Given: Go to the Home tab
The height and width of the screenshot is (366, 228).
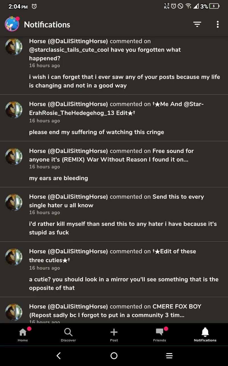Looking at the screenshot, I should click(x=23, y=335).
